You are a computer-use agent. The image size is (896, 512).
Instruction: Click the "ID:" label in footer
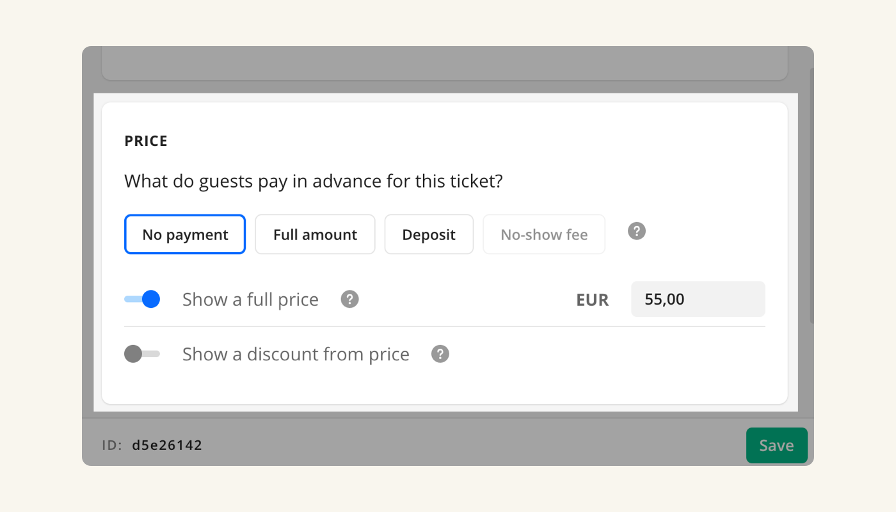tap(112, 445)
